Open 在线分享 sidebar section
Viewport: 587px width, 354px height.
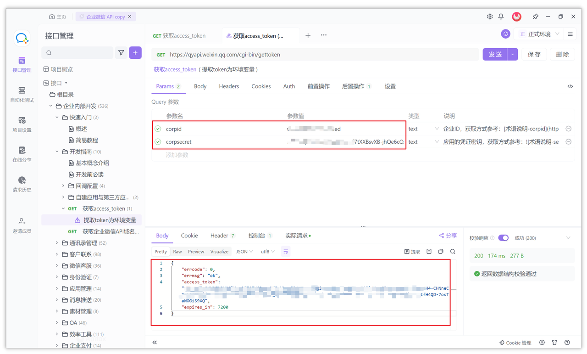point(22,154)
